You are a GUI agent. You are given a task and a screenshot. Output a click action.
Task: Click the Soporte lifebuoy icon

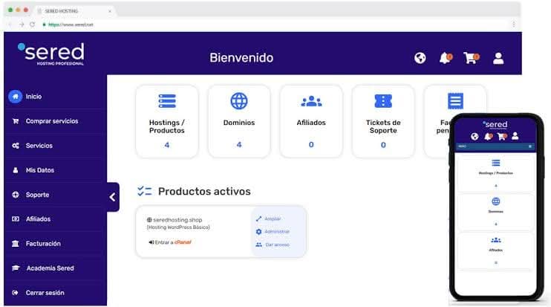click(x=16, y=195)
